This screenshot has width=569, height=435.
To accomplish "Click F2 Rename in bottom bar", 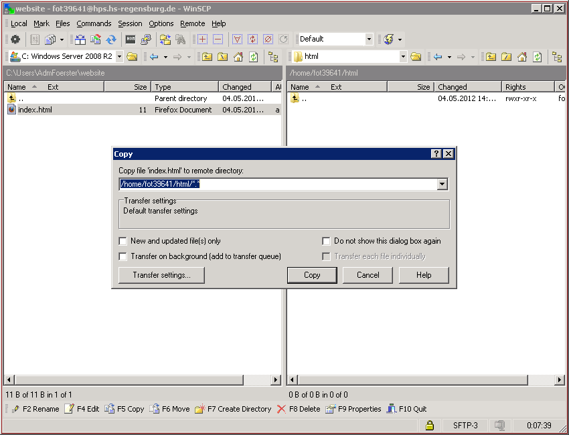I will [35, 410].
